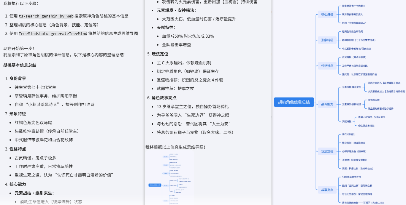This screenshot has height=205, width=406.
Task: Click the inline code ts-search_genshin_by_web
Action: 46,16
